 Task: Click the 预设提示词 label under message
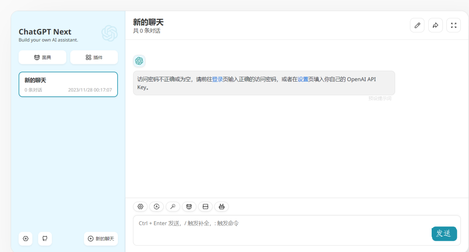pyautogui.click(x=380, y=98)
